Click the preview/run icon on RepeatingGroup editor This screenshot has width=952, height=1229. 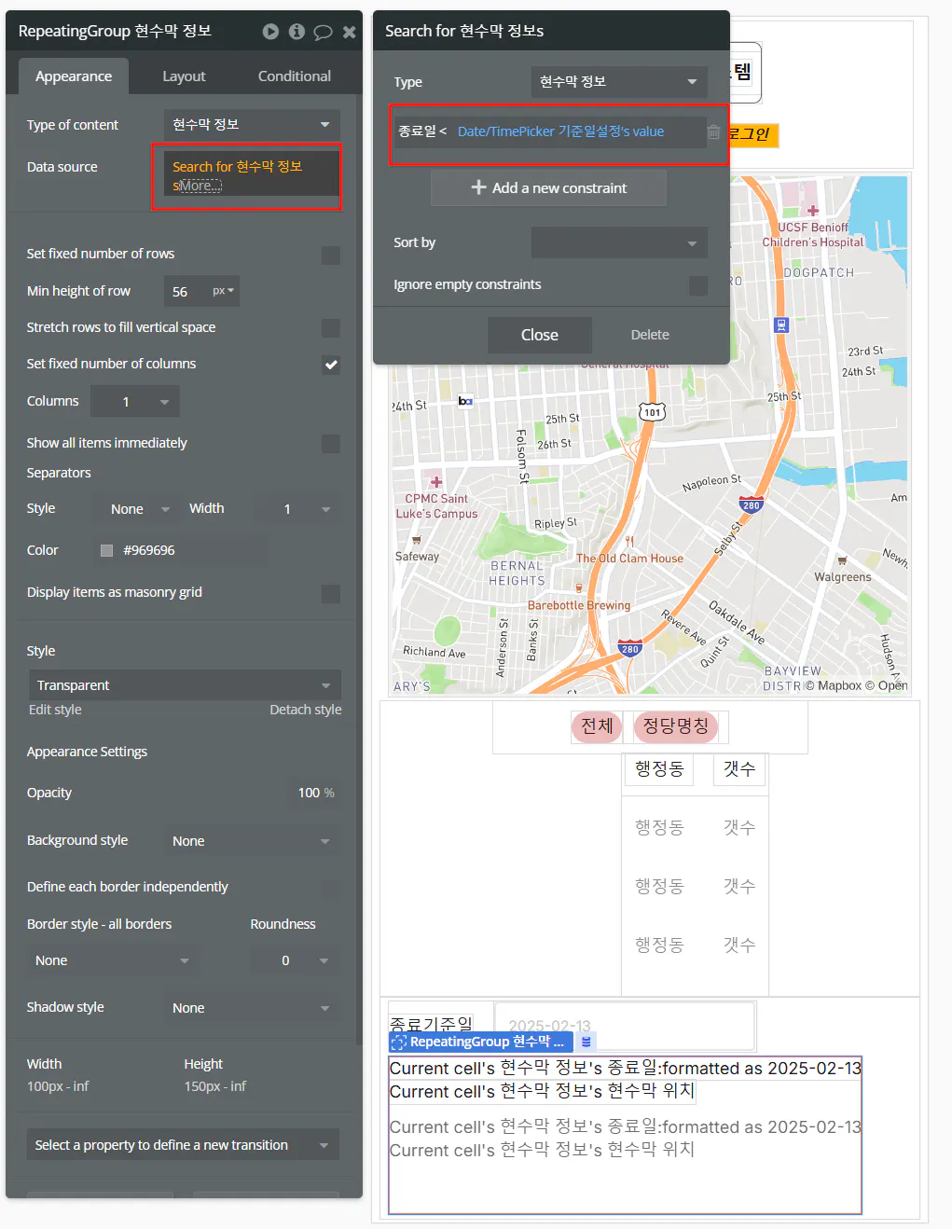pyautogui.click(x=269, y=31)
